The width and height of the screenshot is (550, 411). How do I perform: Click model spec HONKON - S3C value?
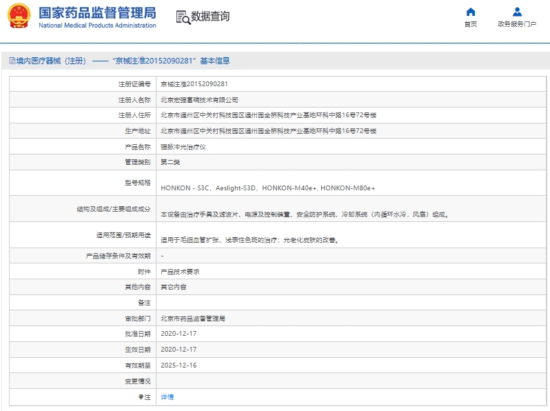tap(268, 188)
